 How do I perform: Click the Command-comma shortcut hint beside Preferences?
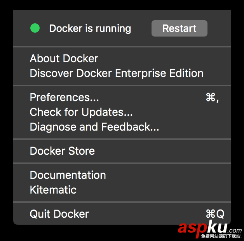pos(212,98)
